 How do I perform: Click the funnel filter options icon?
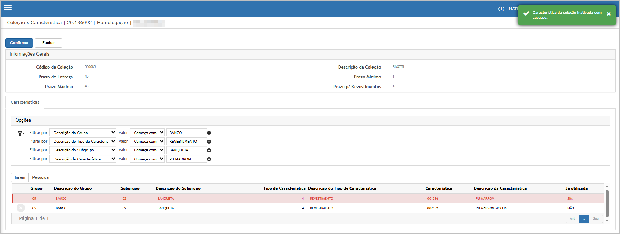21,133
